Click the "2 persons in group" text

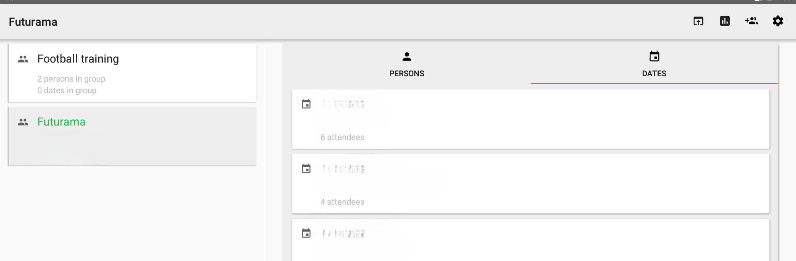coord(71,79)
